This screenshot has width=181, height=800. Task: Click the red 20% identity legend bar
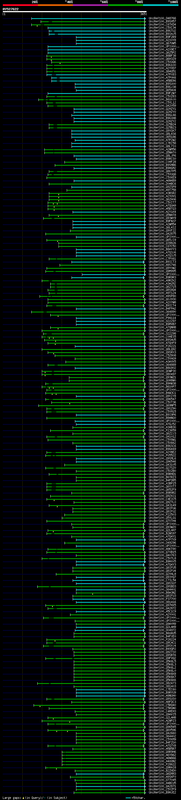tap(20, 5)
